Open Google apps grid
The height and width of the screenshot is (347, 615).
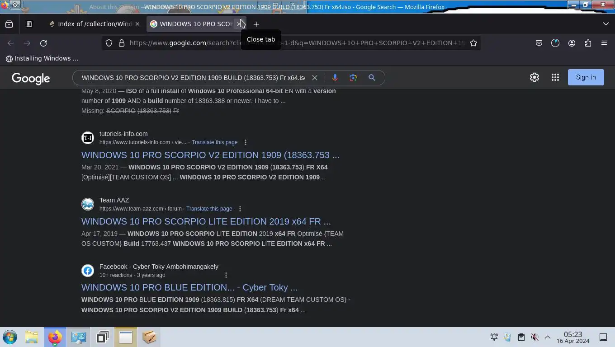[x=555, y=77]
